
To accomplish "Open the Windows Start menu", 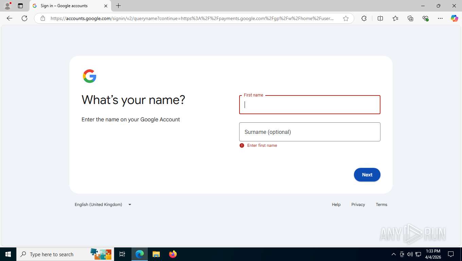I will [x=8, y=254].
